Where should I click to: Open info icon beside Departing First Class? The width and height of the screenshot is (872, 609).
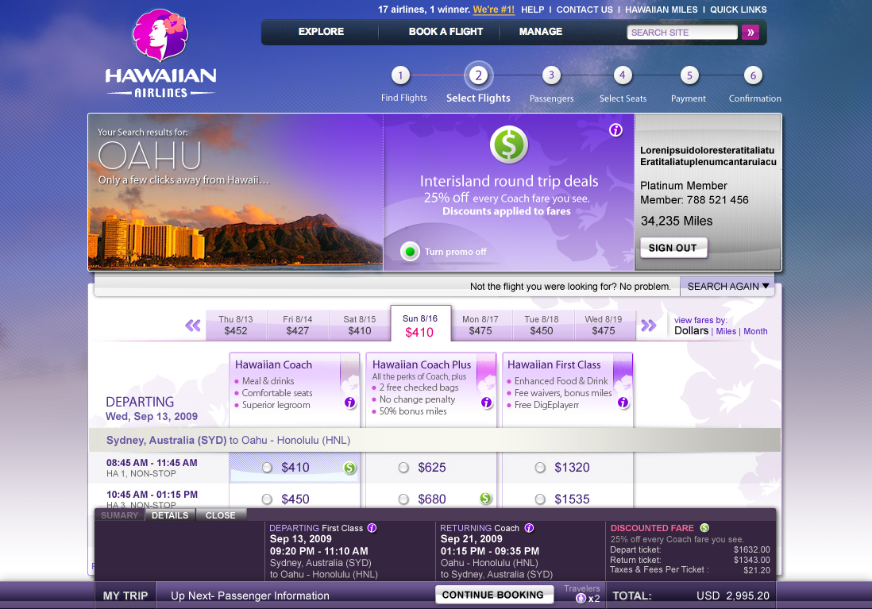372,528
